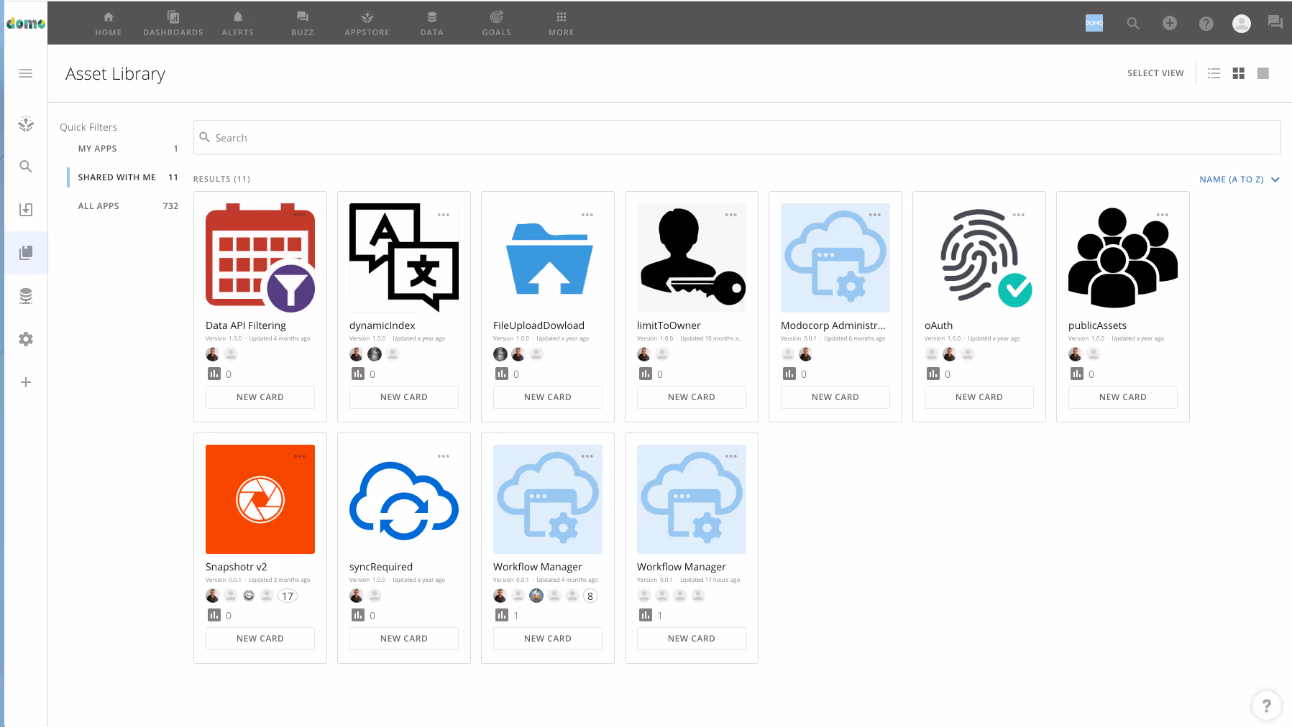
Task: Click New Card under limitToOwner
Action: pos(692,397)
